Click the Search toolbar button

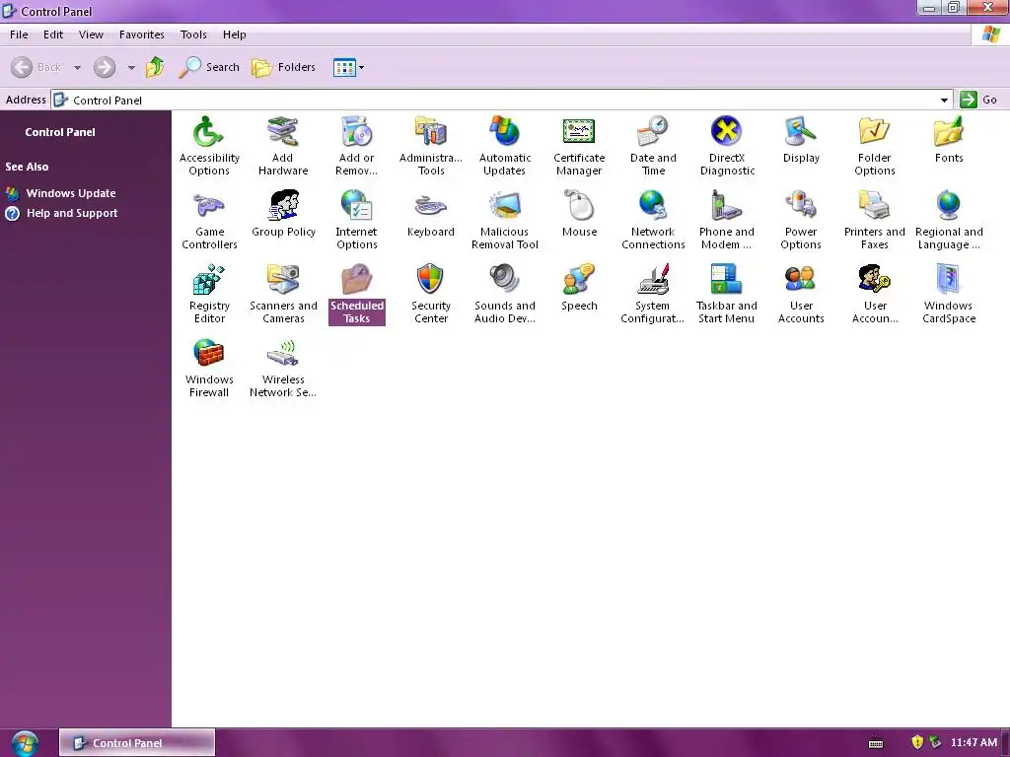[209, 67]
